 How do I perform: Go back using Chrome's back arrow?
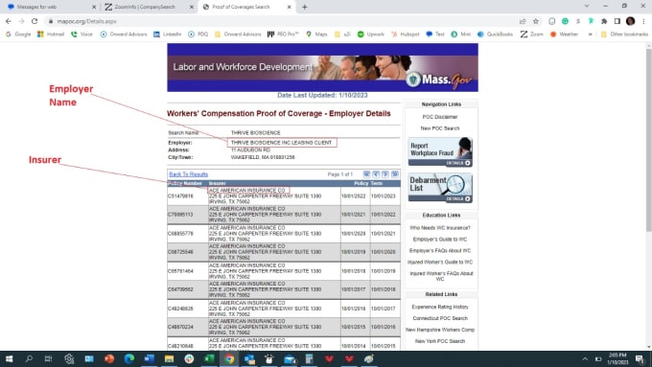click(x=9, y=21)
